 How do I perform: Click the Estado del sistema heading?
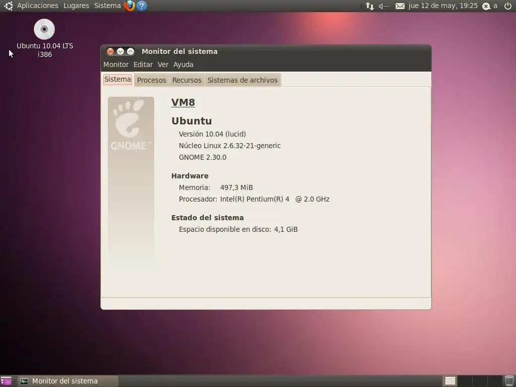pyautogui.click(x=207, y=218)
